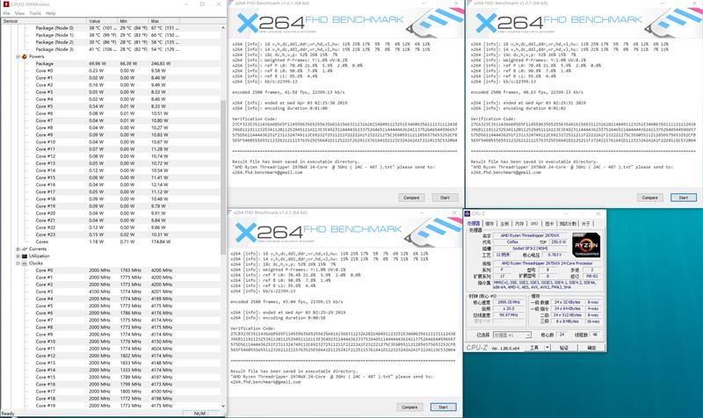
Task: Click HWMonitor scrollbar up arrow
Action: point(223,28)
